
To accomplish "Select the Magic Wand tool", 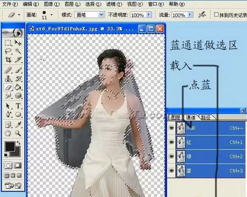I will (x=18, y=51).
